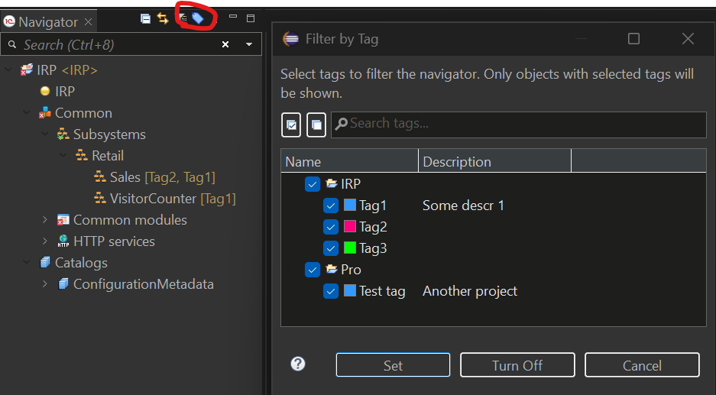Expand the ConfigurationMetadata node

(x=45, y=284)
